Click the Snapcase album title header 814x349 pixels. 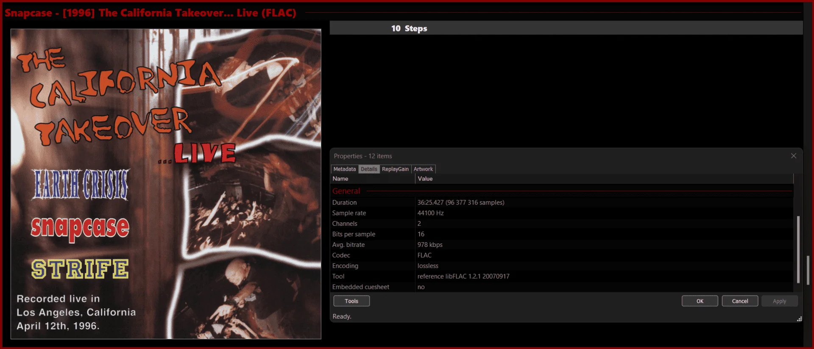151,13
